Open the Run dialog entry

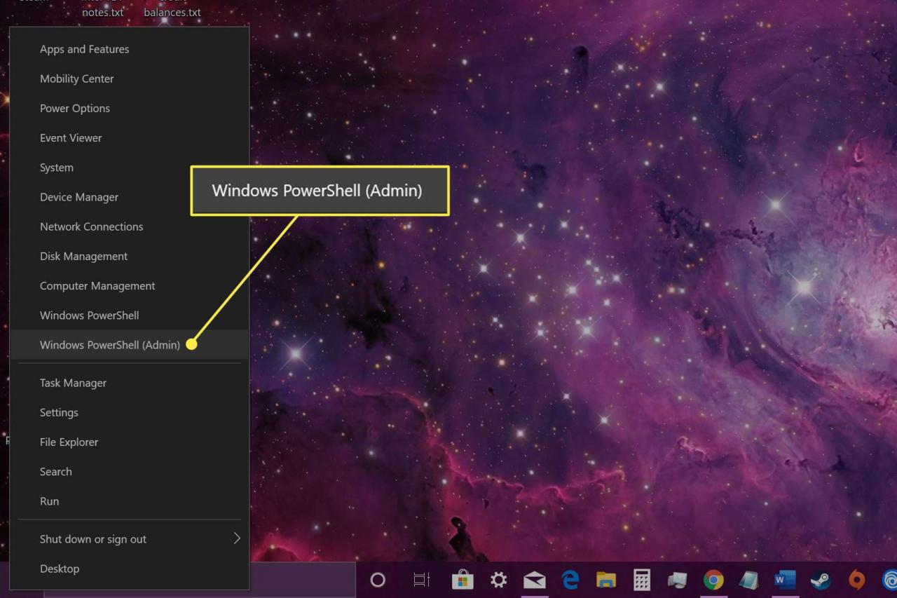130,501
